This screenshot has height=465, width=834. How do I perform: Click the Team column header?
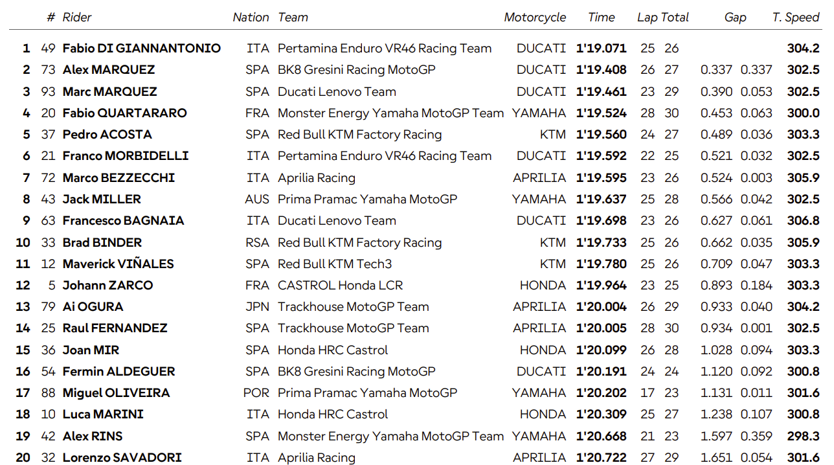[x=293, y=17]
